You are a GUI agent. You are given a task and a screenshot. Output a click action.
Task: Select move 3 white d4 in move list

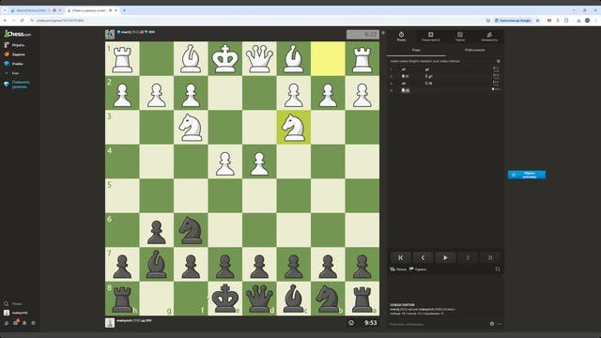tap(403, 84)
